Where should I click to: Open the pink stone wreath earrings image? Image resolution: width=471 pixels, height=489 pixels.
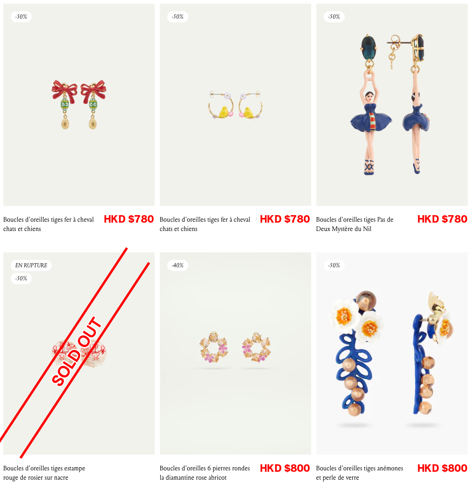coord(236,353)
